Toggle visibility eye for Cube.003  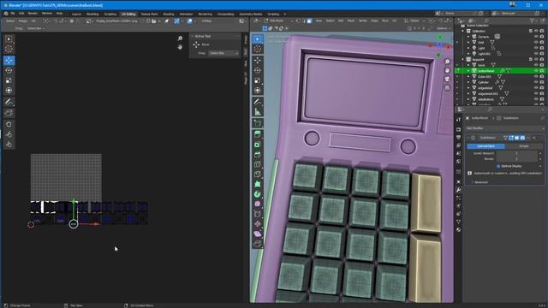pyautogui.click(x=536, y=76)
